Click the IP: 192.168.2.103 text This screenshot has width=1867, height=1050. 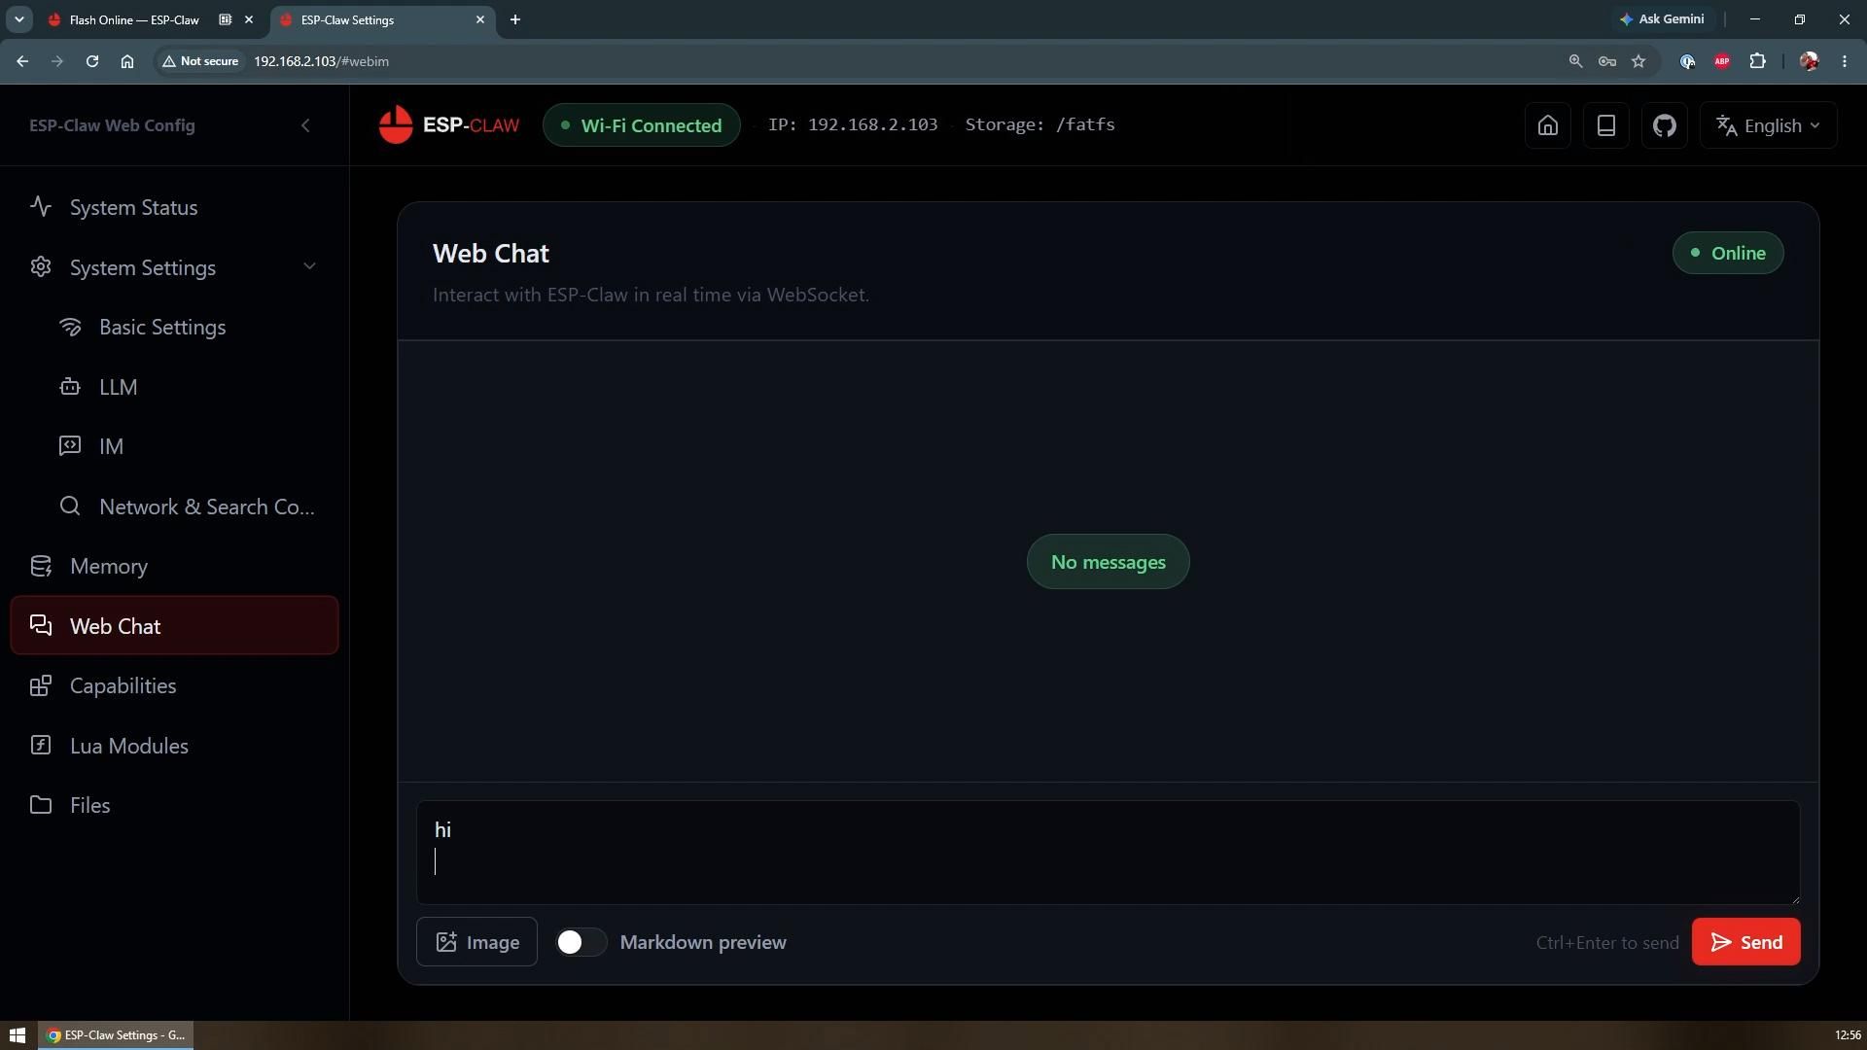(853, 124)
